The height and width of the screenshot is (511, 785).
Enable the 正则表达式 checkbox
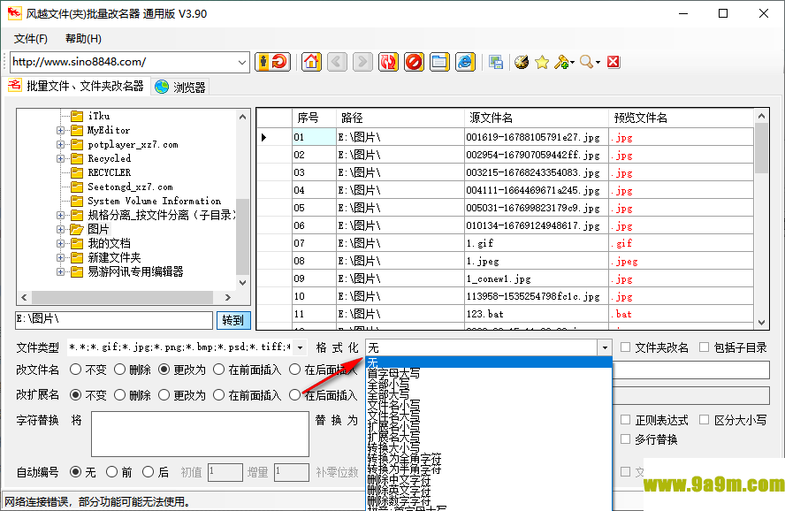click(625, 419)
